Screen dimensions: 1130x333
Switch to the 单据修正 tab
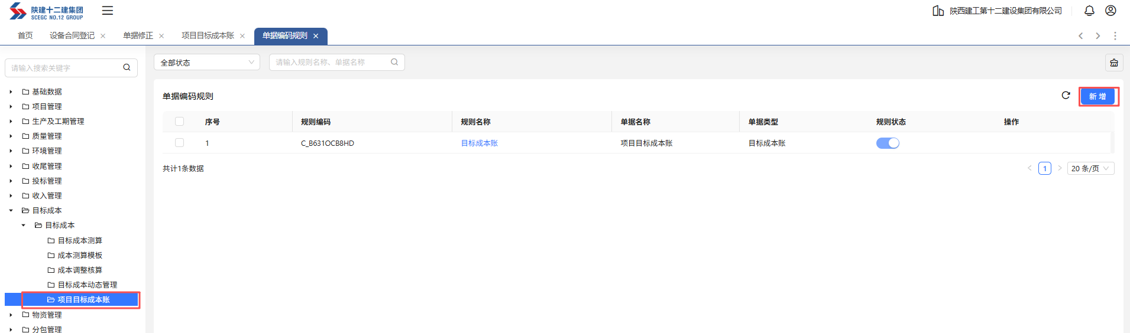[x=138, y=36]
